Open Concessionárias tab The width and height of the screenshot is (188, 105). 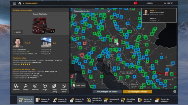pyautogui.click(x=111, y=100)
